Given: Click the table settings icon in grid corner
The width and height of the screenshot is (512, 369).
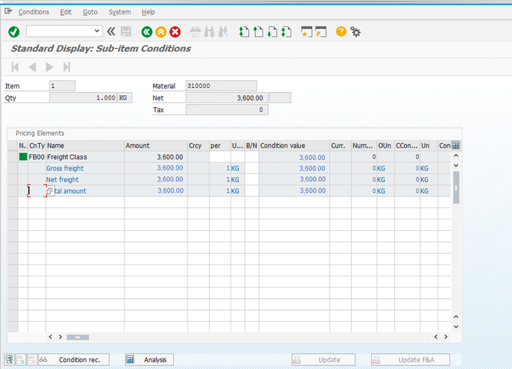Looking at the screenshot, I should 455,146.
